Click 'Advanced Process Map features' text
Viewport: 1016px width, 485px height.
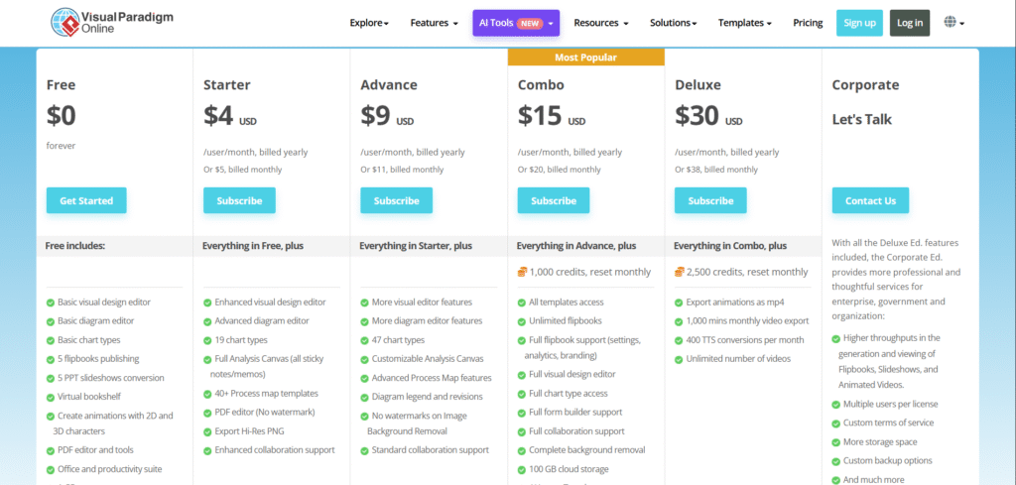432,378
